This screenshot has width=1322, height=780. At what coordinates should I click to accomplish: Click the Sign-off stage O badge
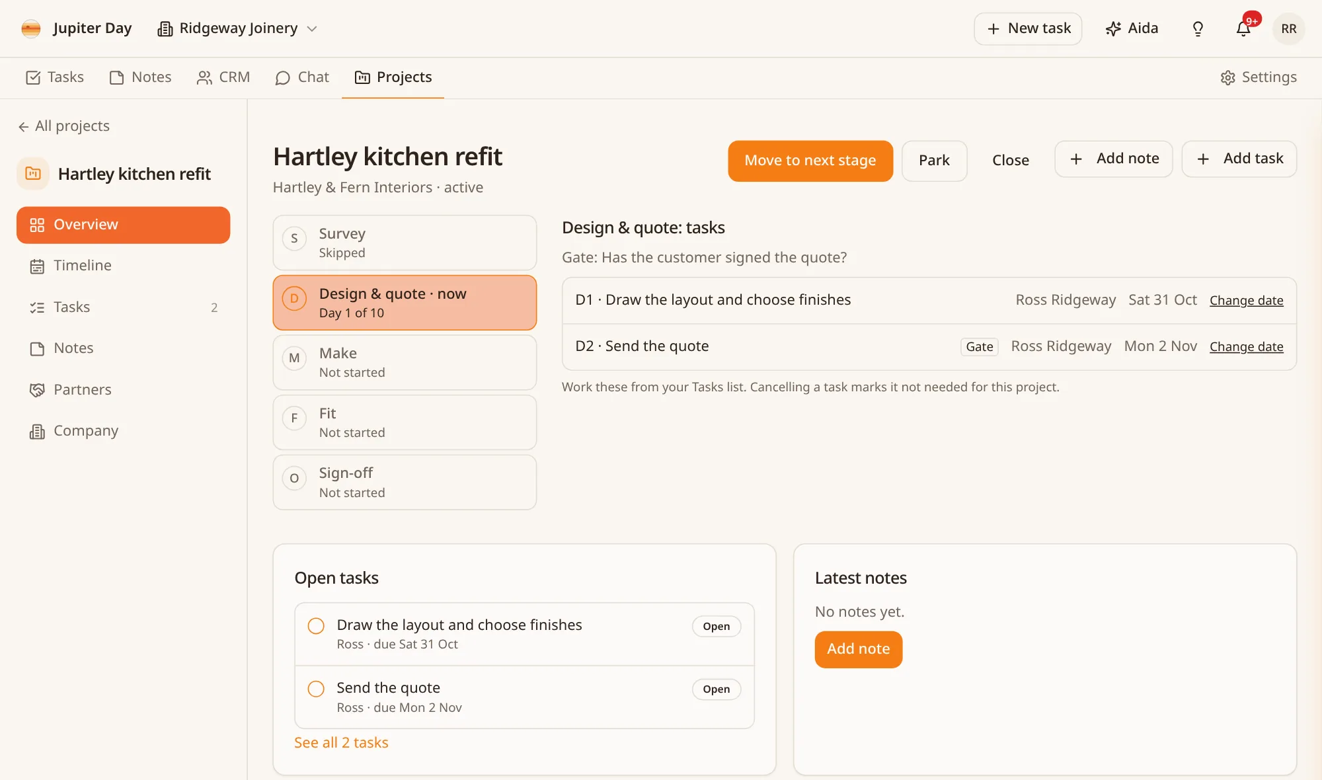pos(294,479)
